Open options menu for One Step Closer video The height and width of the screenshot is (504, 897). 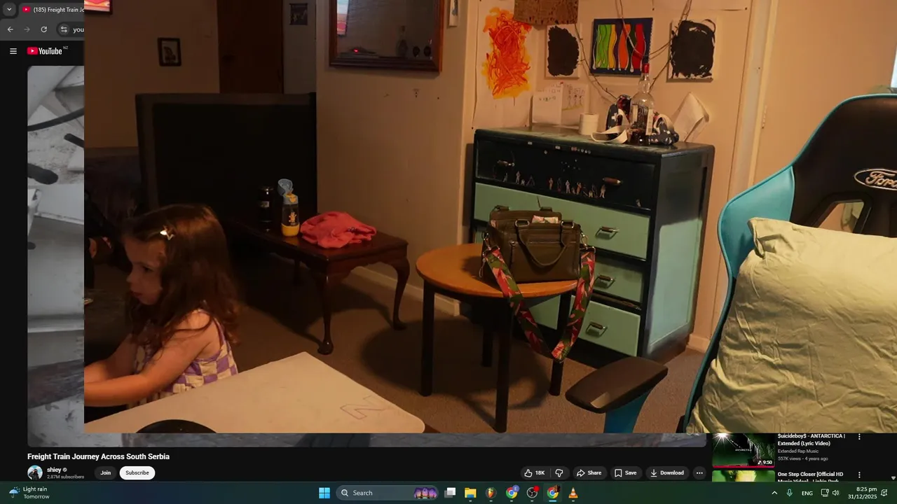point(859,475)
